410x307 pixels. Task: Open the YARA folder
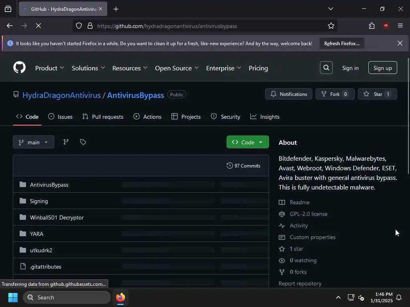[x=36, y=234]
